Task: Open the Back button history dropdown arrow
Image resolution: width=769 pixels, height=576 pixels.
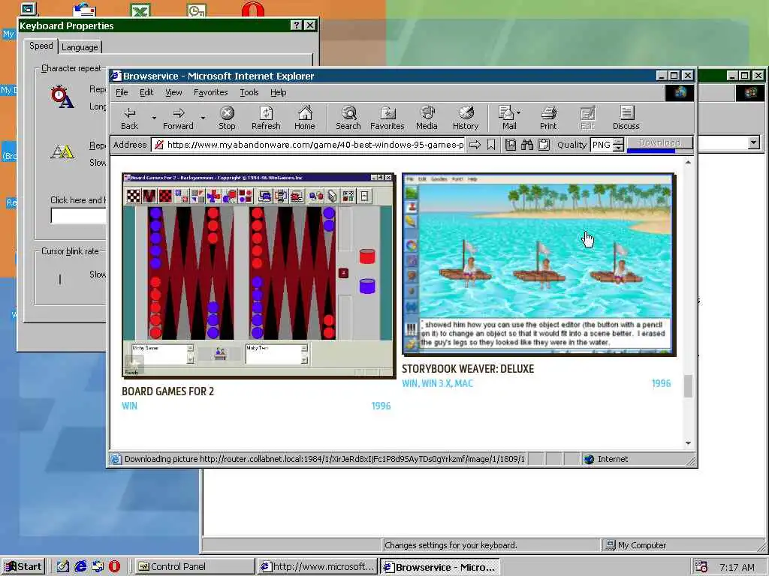Action: tap(154, 118)
